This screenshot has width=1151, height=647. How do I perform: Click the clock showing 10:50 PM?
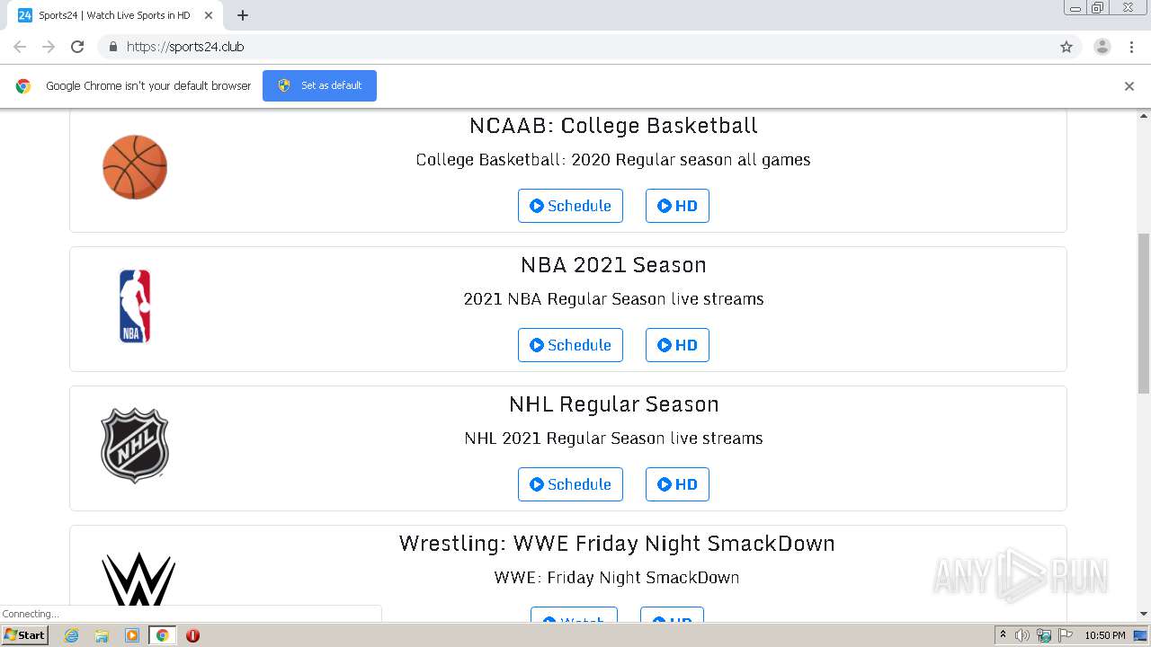[x=1105, y=635]
